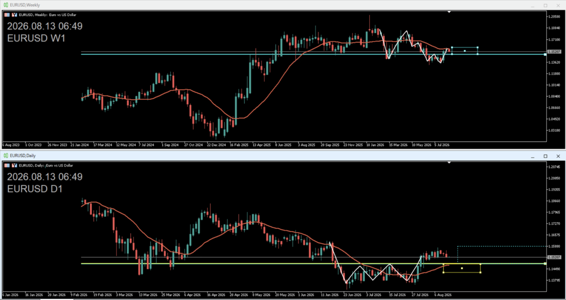Click the 1.15207 current price tag in Weekly chart
The image size is (566, 300).
(x=554, y=52)
